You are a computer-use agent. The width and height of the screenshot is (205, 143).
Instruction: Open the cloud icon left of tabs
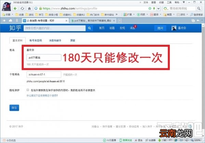[x=10, y=20]
